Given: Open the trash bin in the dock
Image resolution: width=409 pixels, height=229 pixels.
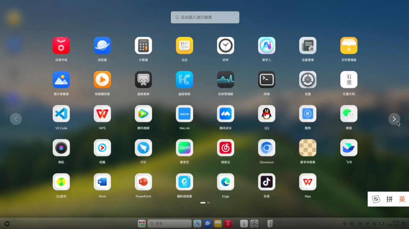Looking at the screenshot, I should coord(270,224).
